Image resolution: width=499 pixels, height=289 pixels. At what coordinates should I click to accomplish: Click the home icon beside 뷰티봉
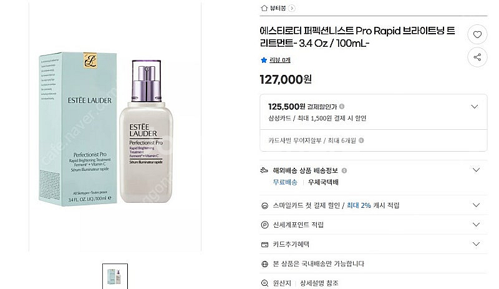(264, 8)
